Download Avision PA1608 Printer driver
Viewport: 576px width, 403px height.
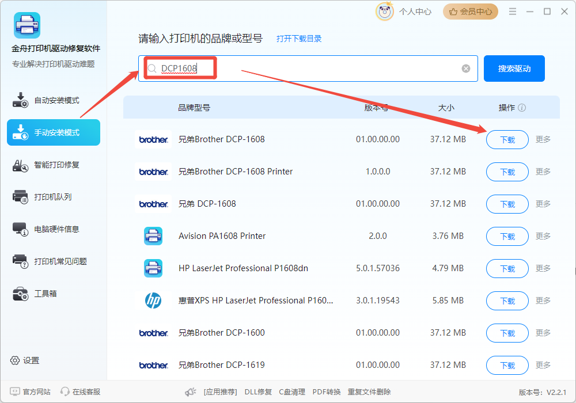coord(507,237)
